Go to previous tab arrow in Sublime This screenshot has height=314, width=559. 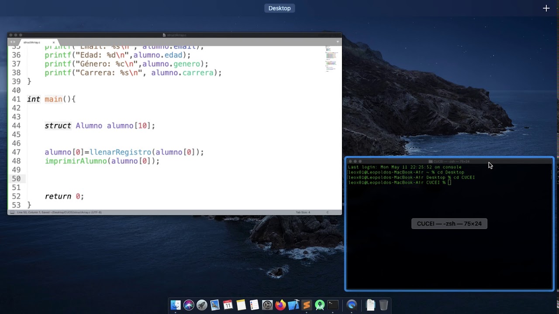pos(11,42)
